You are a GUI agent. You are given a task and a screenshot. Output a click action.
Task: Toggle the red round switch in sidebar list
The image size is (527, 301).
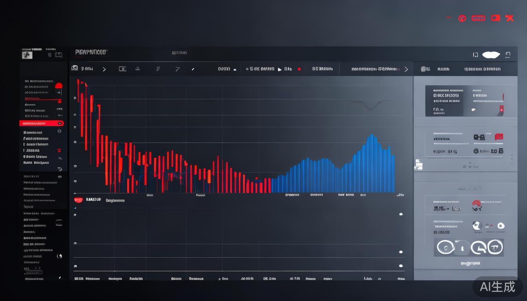[x=59, y=86]
